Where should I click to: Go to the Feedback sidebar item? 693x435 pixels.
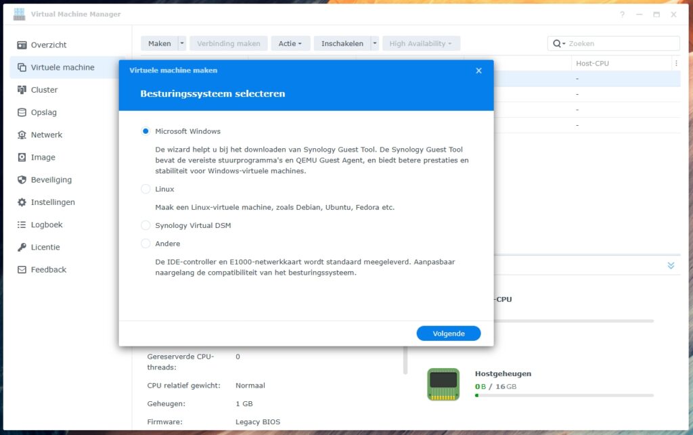pyautogui.click(x=48, y=269)
